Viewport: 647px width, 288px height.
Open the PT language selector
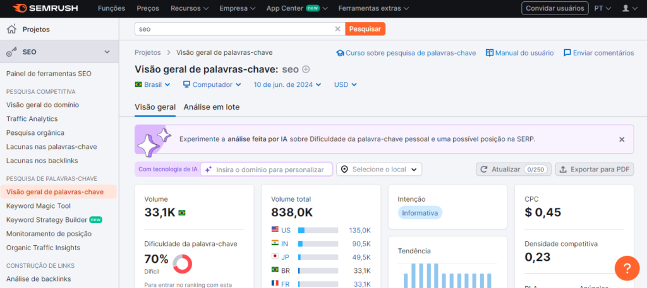click(602, 8)
